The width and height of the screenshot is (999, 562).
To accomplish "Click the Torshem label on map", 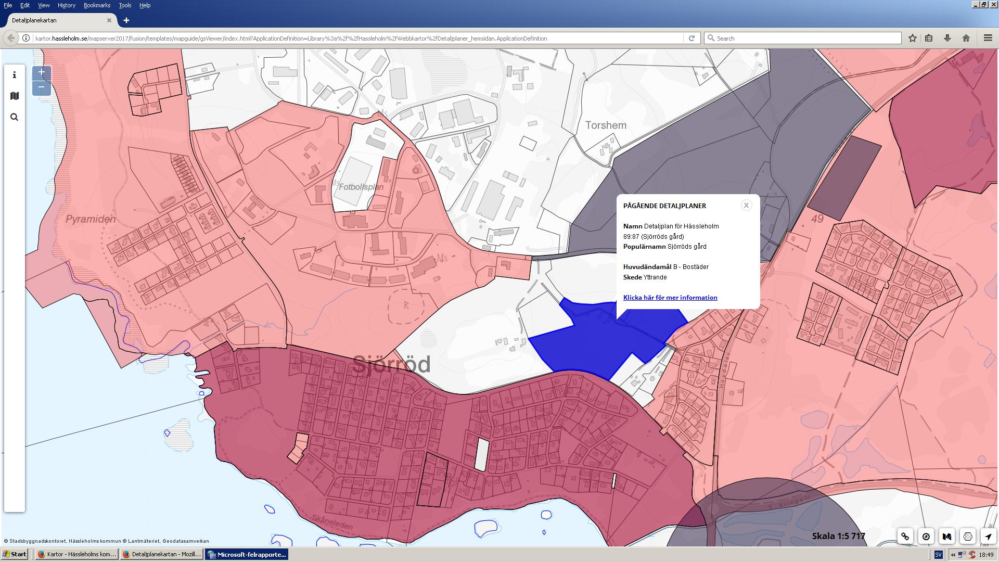I will [606, 125].
